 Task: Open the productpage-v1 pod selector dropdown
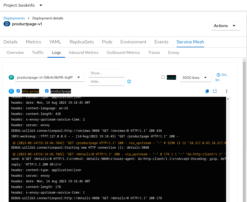click(x=50, y=77)
